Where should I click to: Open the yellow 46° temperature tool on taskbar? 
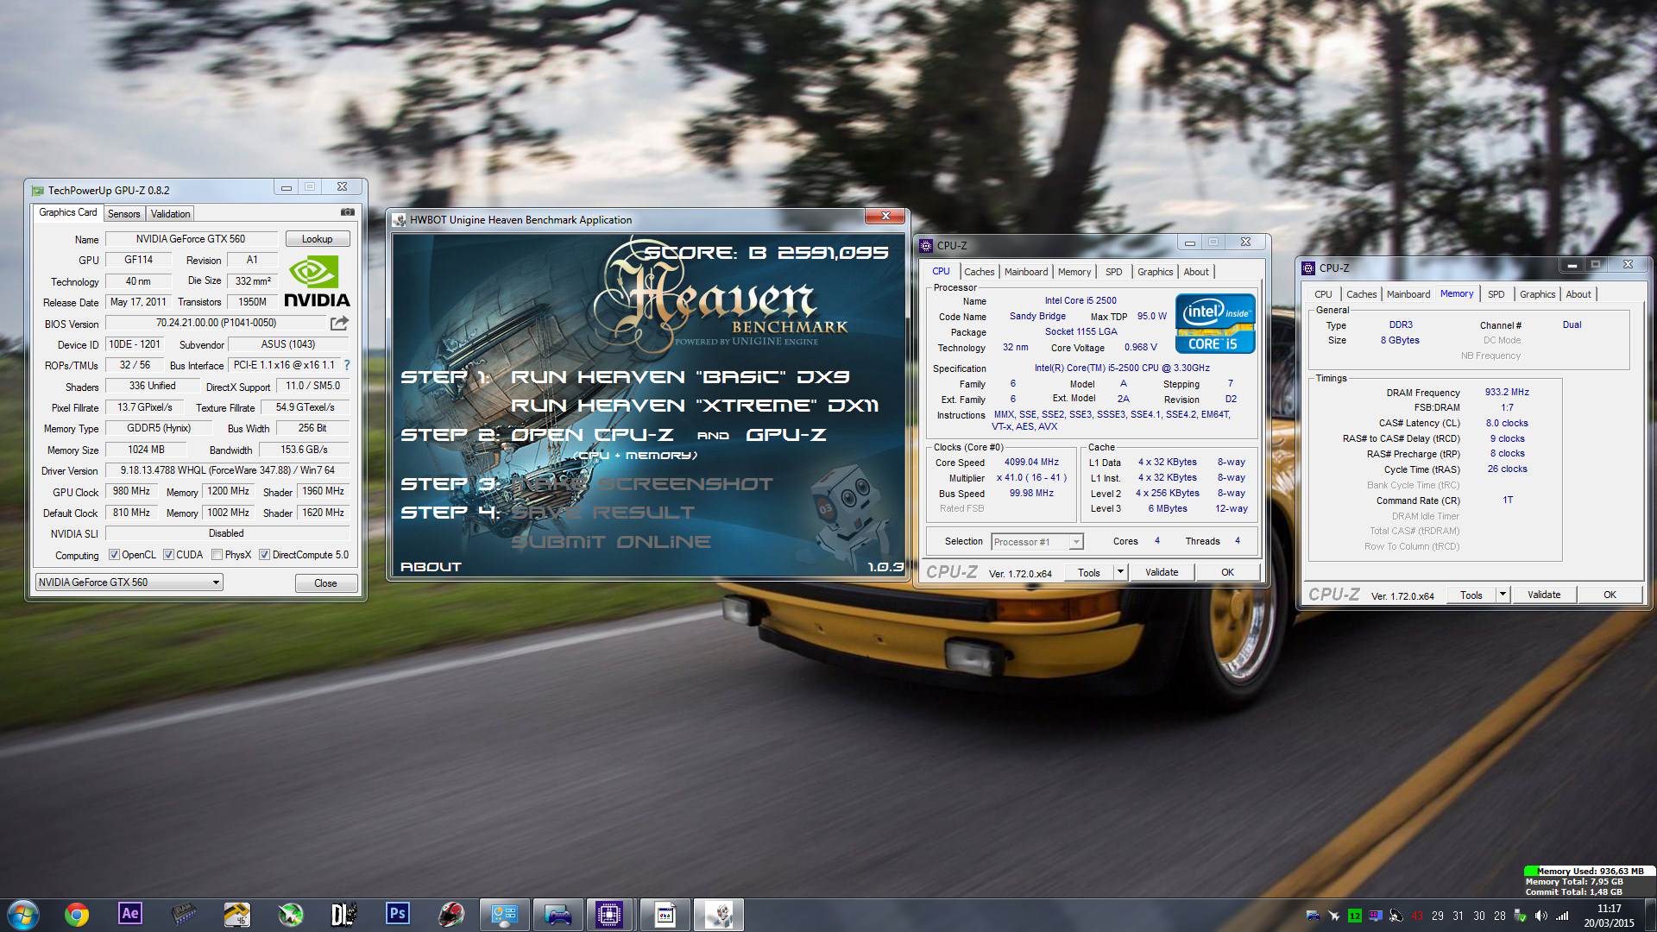[x=236, y=914]
